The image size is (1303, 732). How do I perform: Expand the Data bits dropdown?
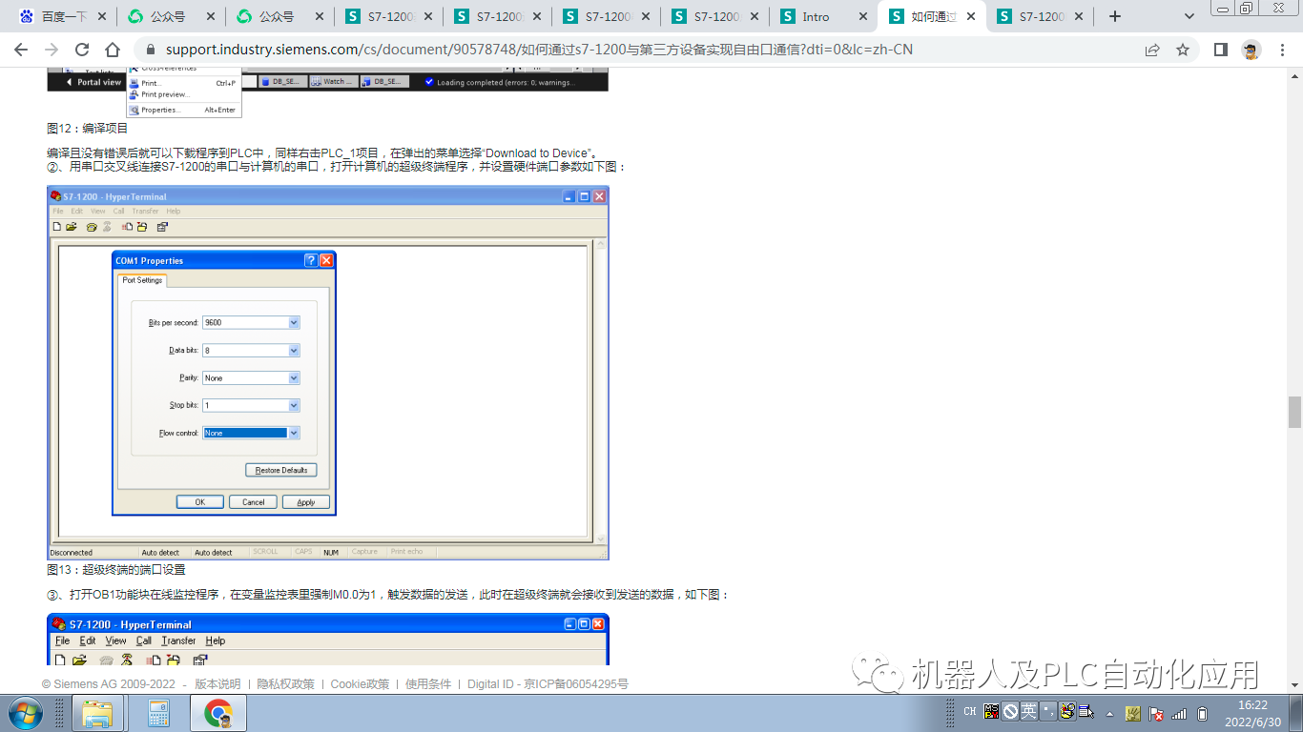tap(294, 351)
